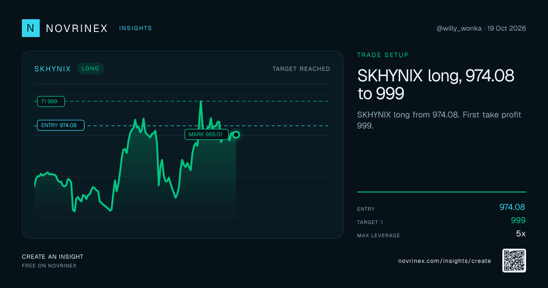Select the ENTRY 974.08 chart label
Viewport: 548px width, 288px height.
coord(61,125)
